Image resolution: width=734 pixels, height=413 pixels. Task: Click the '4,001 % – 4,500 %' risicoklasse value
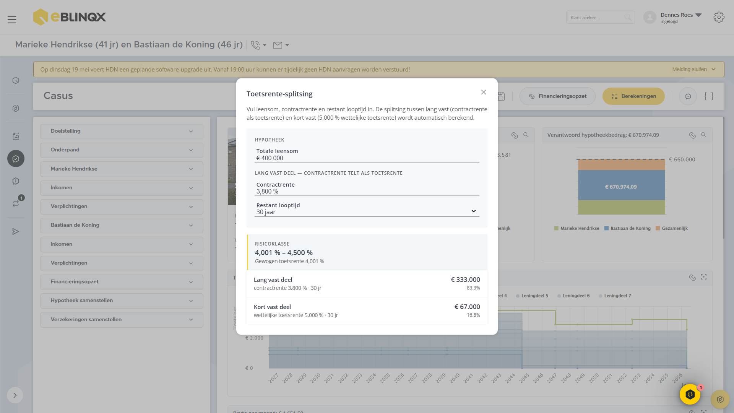[284, 253]
